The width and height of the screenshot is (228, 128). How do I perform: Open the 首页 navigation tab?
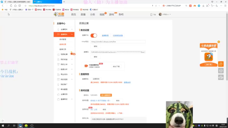74,15
